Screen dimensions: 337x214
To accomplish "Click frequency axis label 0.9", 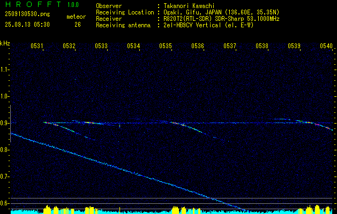I will click(x=4, y=123).
